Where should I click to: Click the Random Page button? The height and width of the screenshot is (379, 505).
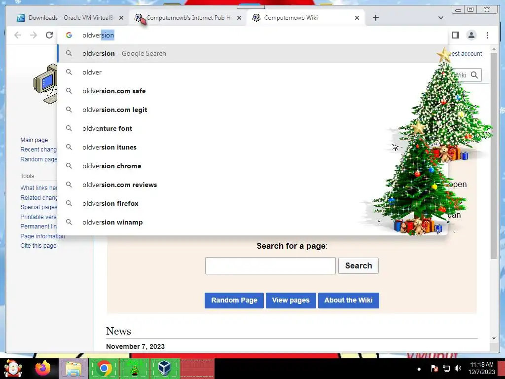(x=234, y=301)
